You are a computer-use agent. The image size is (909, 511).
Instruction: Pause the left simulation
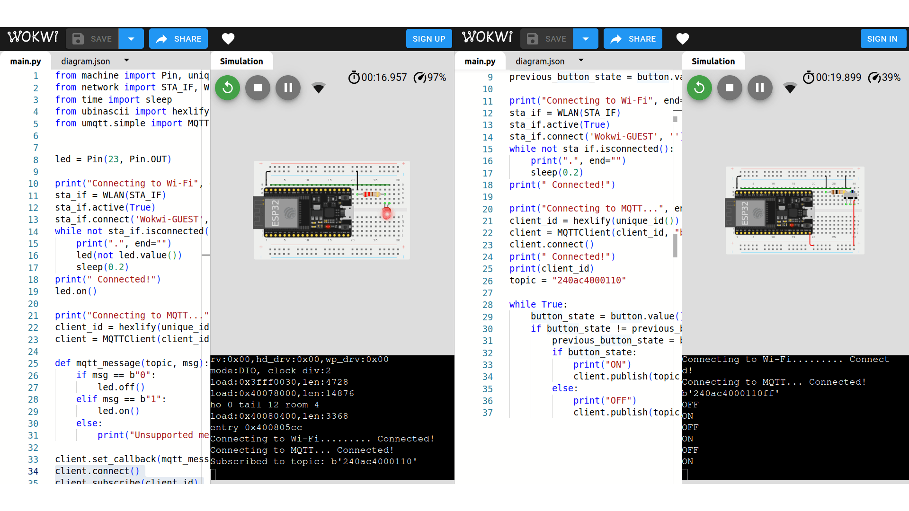288,88
